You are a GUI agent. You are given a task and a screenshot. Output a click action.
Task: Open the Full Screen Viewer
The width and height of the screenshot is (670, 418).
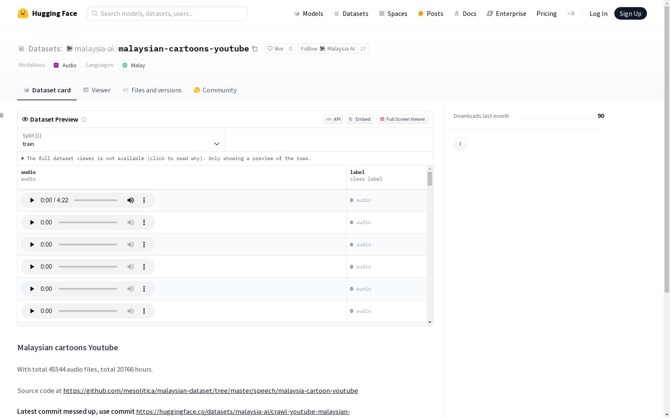pyautogui.click(x=402, y=119)
